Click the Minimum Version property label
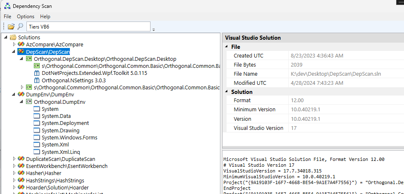The height and width of the screenshot is (194, 404). pos(255,110)
